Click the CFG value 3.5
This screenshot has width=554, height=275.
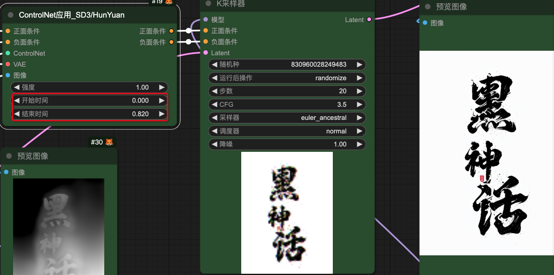[x=342, y=104]
